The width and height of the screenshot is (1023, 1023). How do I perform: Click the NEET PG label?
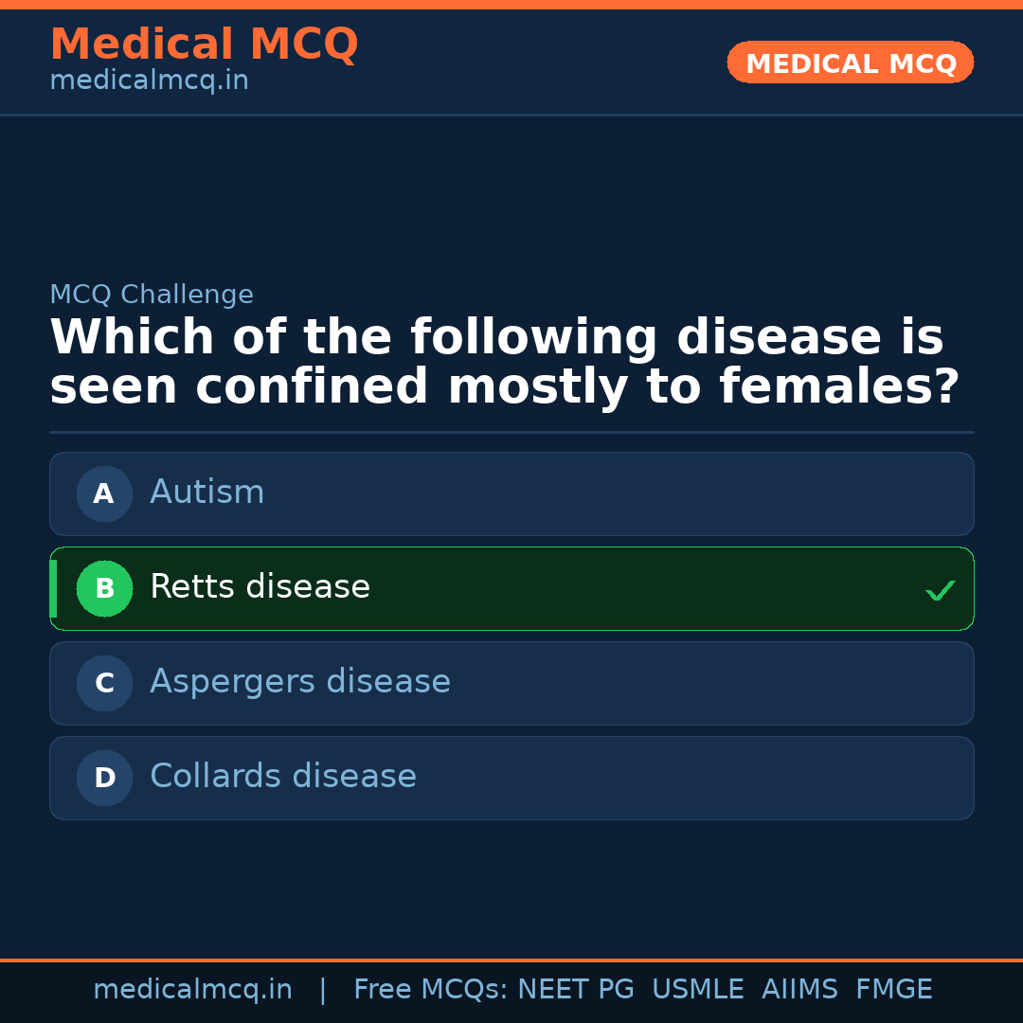575,988
